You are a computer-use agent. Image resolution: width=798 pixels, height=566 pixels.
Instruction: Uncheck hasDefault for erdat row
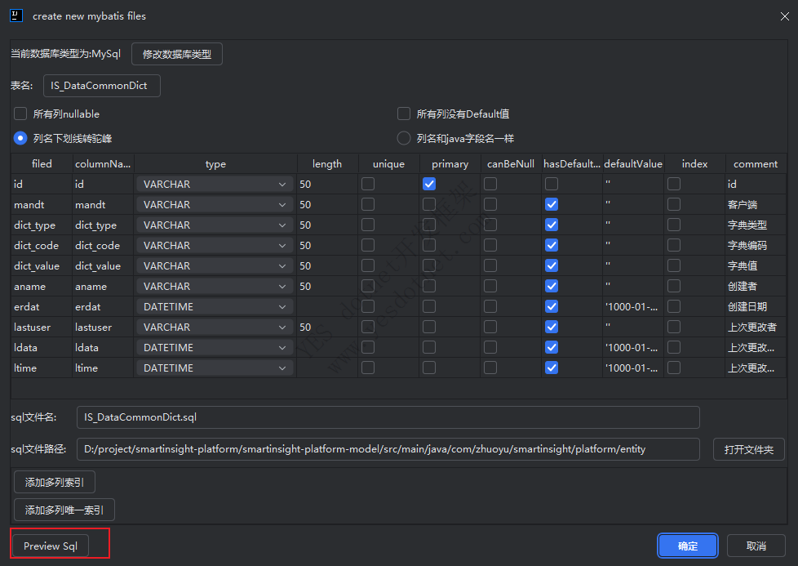pyautogui.click(x=552, y=306)
